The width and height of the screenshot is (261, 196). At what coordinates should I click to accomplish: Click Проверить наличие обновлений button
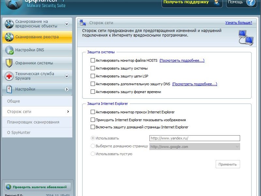[x=38, y=187]
